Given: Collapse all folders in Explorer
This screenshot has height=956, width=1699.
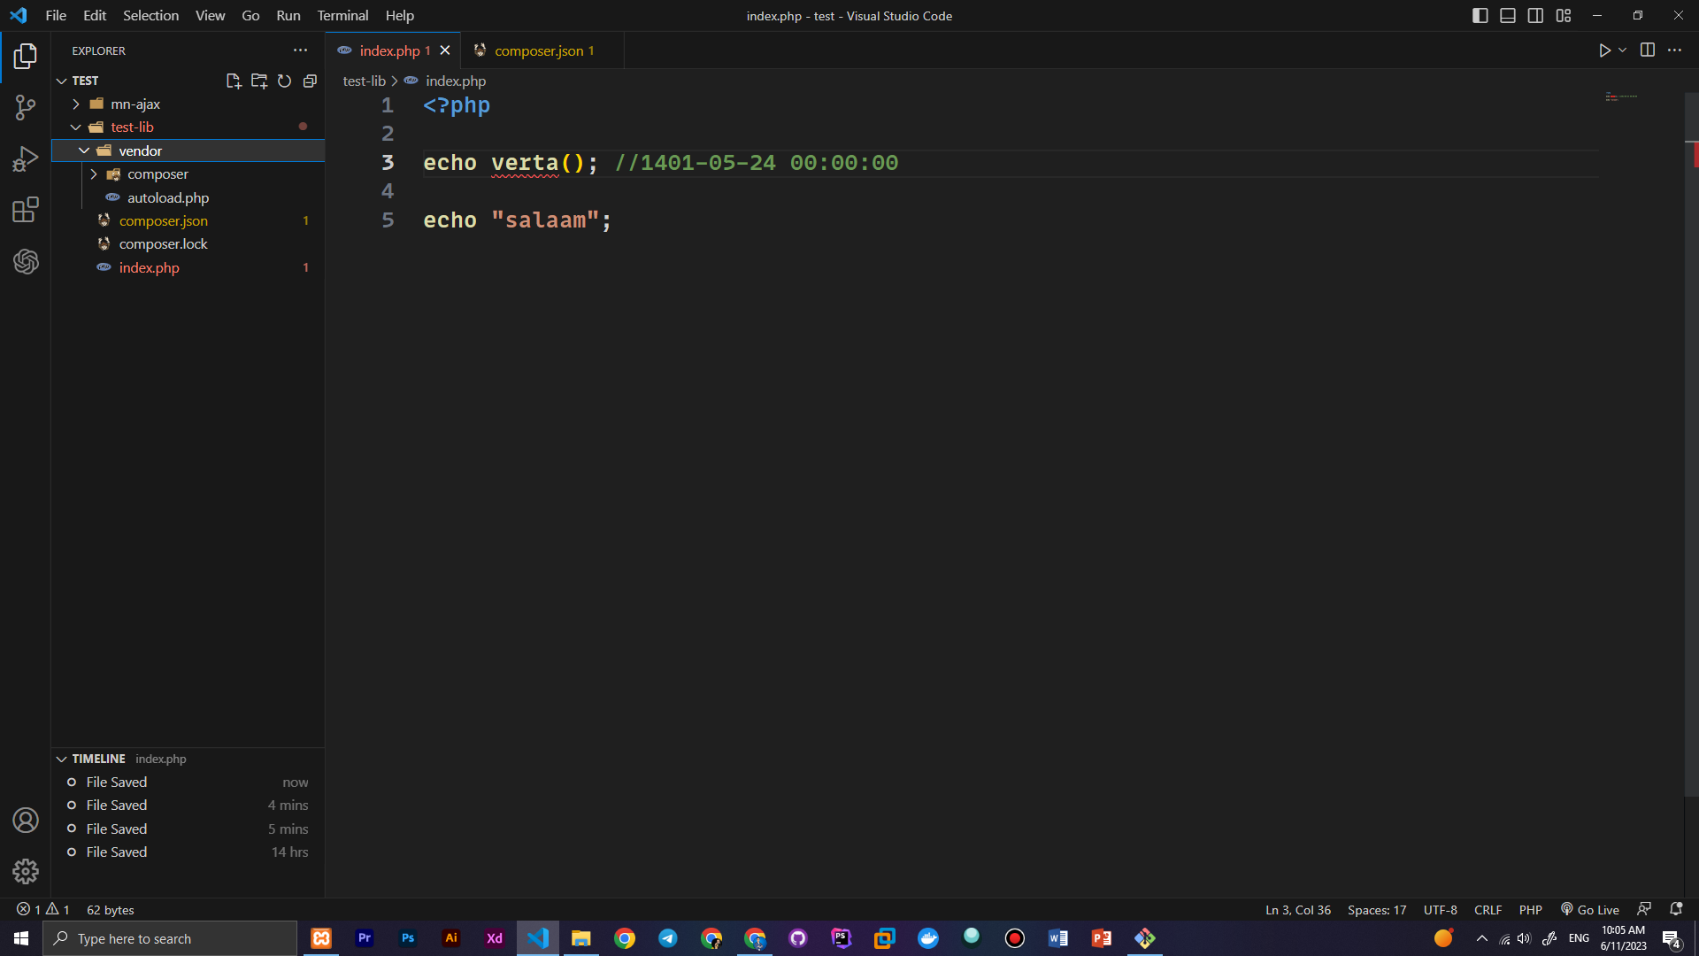Looking at the screenshot, I should pos(310,81).
